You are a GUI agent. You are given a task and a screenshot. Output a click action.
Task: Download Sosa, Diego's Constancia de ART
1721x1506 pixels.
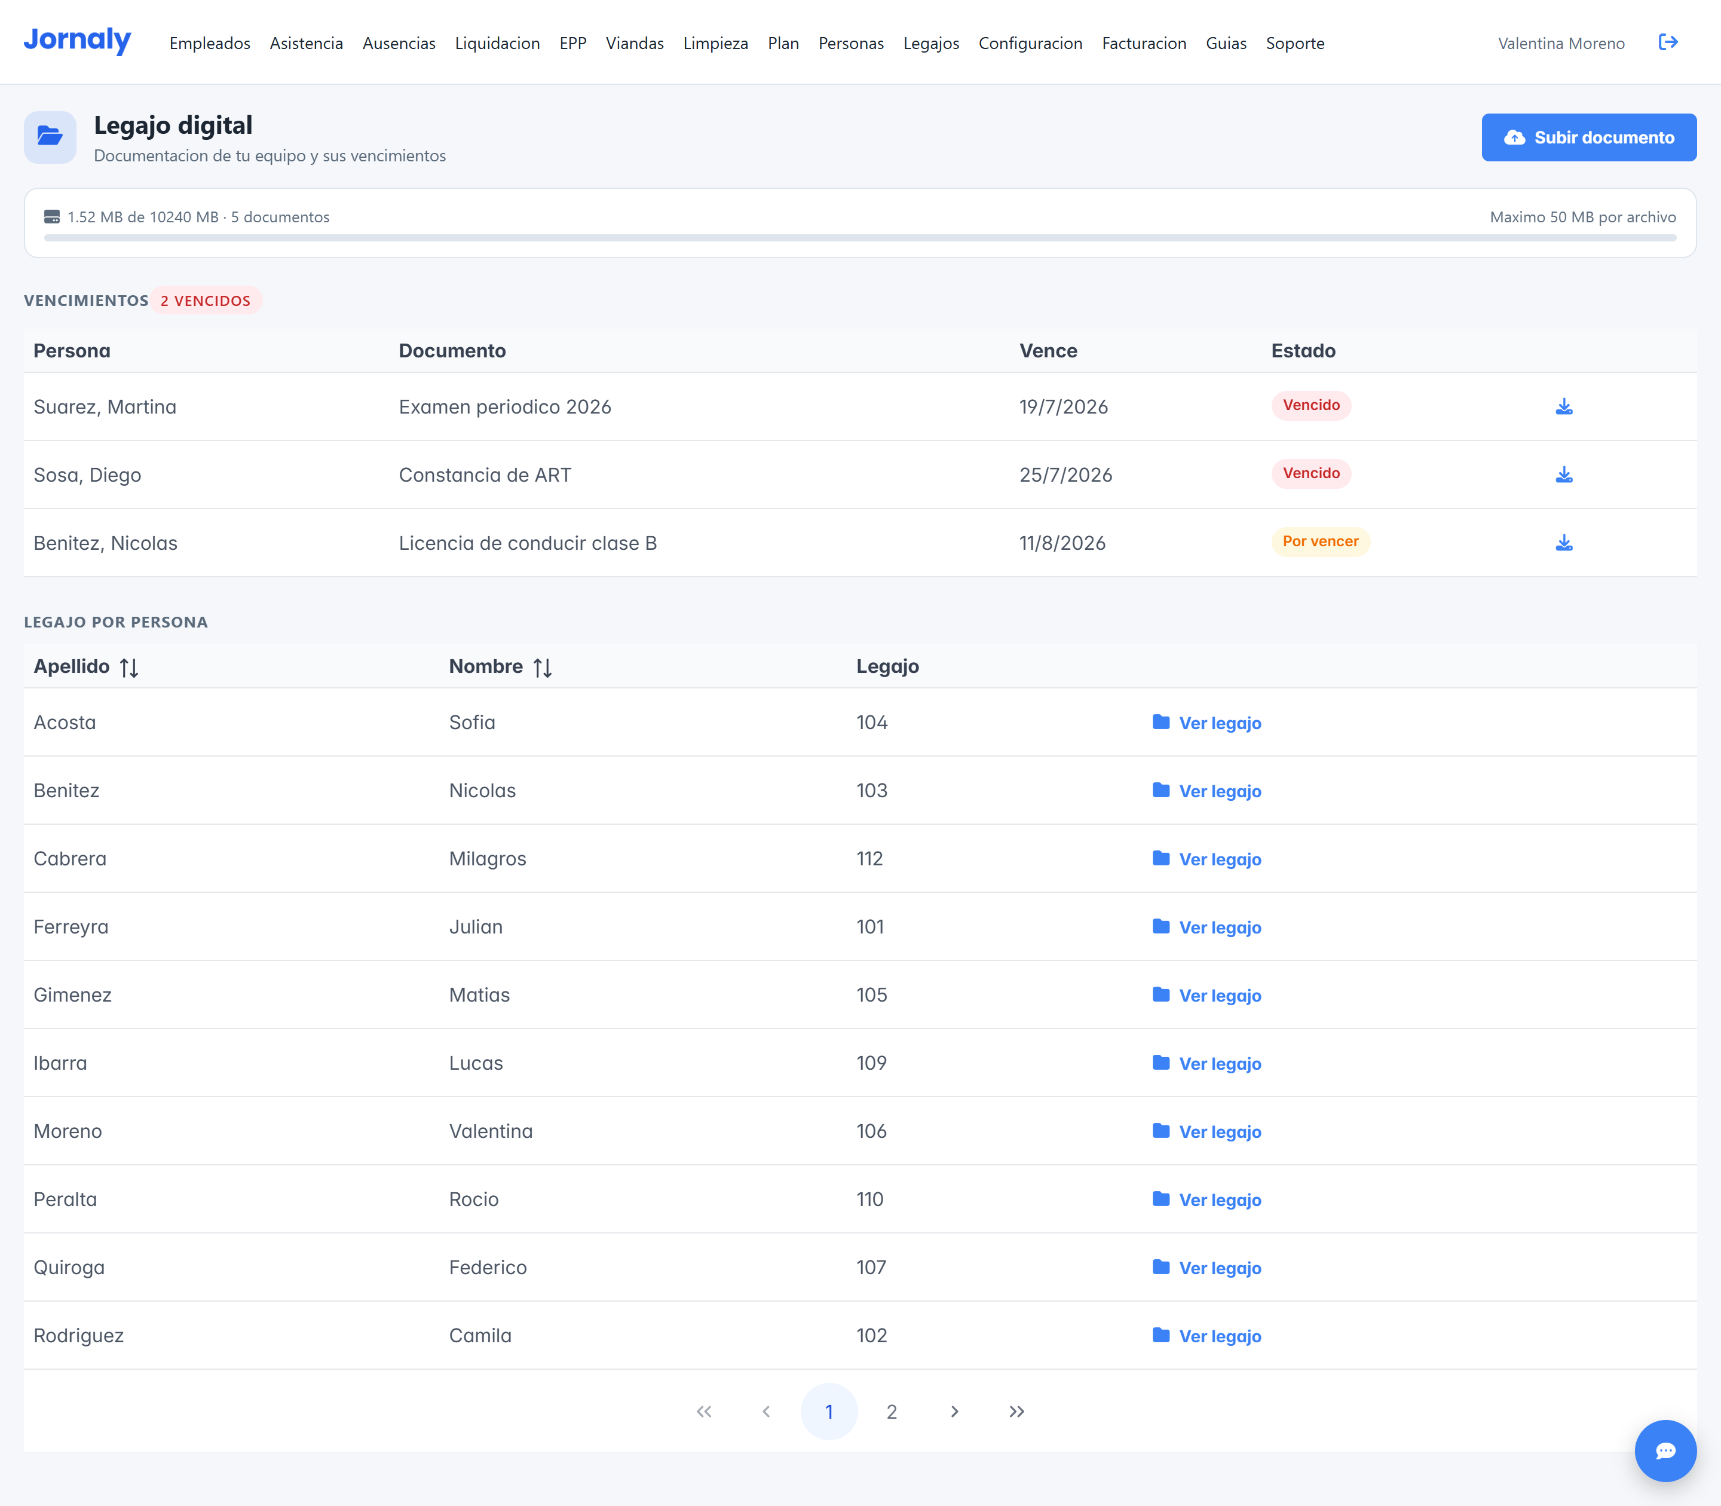1564,475
